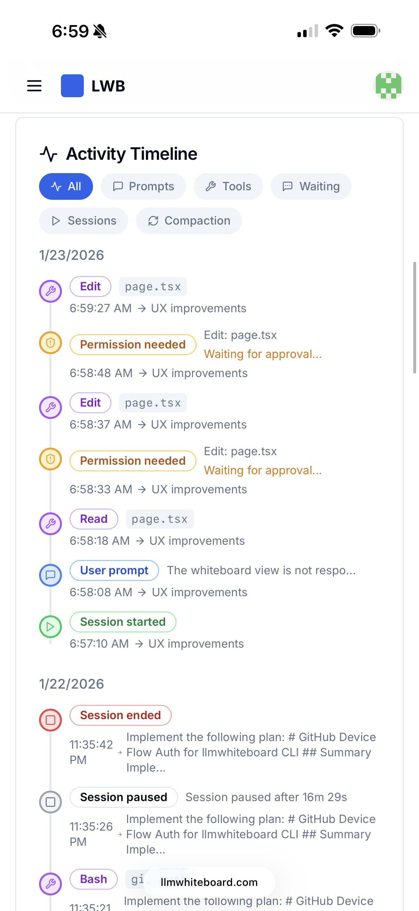Toggle the Tools filter chip
419x911 pixels.
[228, 186]
